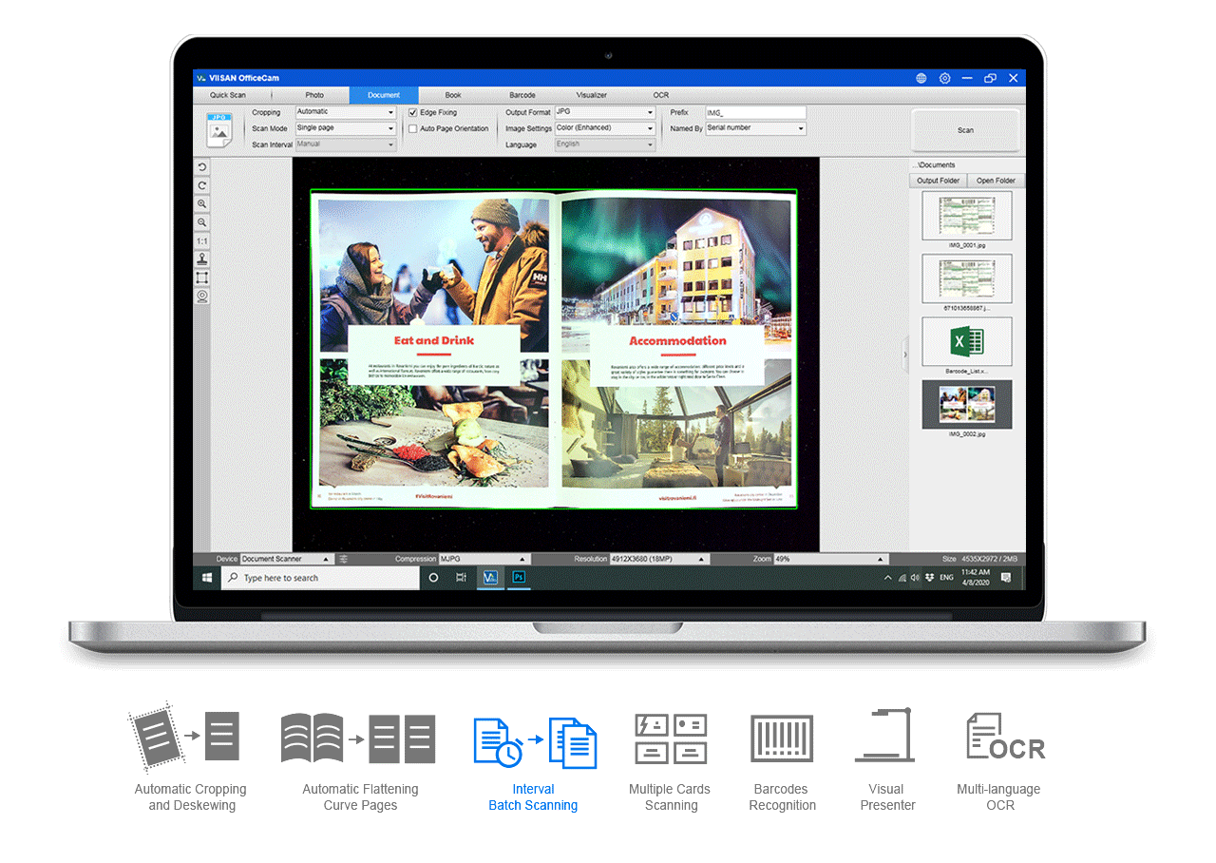Viewport: 1216px width, 863px height.
Task: Open the Image Settings dropdown
Action: coord(605,128)
